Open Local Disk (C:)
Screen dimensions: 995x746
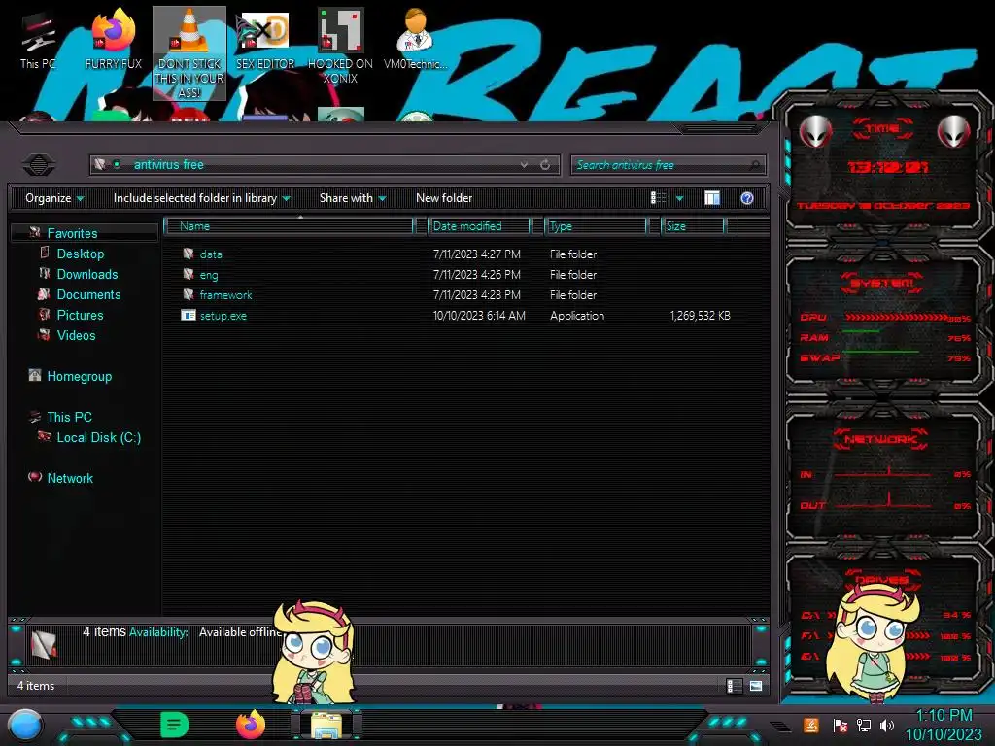coord(98,437)
